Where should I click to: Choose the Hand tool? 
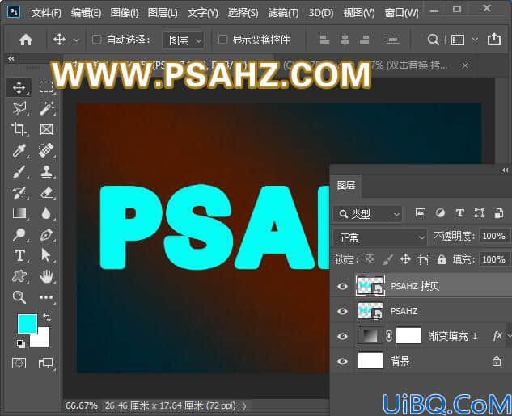(x=46, y=276)
